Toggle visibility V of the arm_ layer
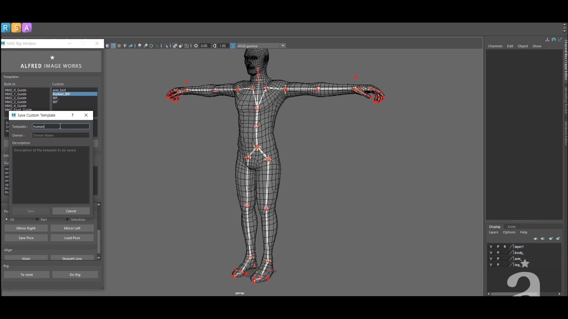This screenshot has height=319, width=568. point(491,259)
